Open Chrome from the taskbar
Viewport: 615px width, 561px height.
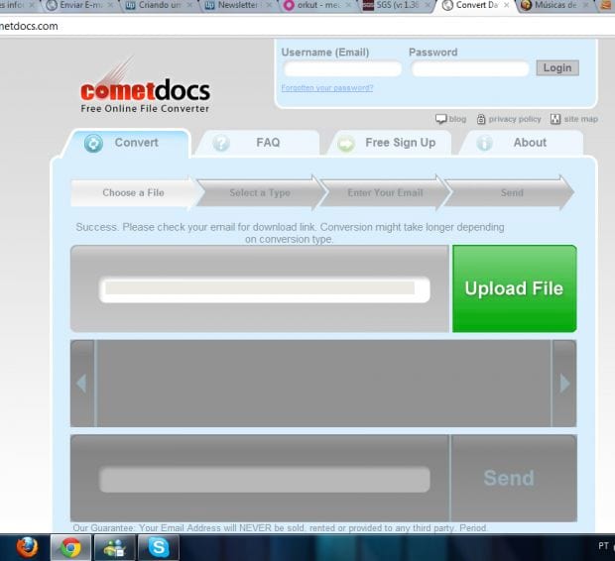click(x=71, y=547)
